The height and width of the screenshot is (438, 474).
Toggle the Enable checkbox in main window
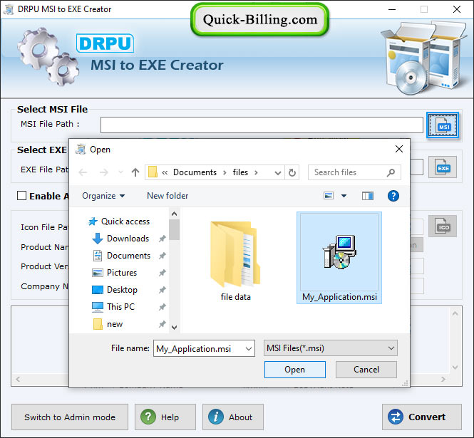(22, 195)
